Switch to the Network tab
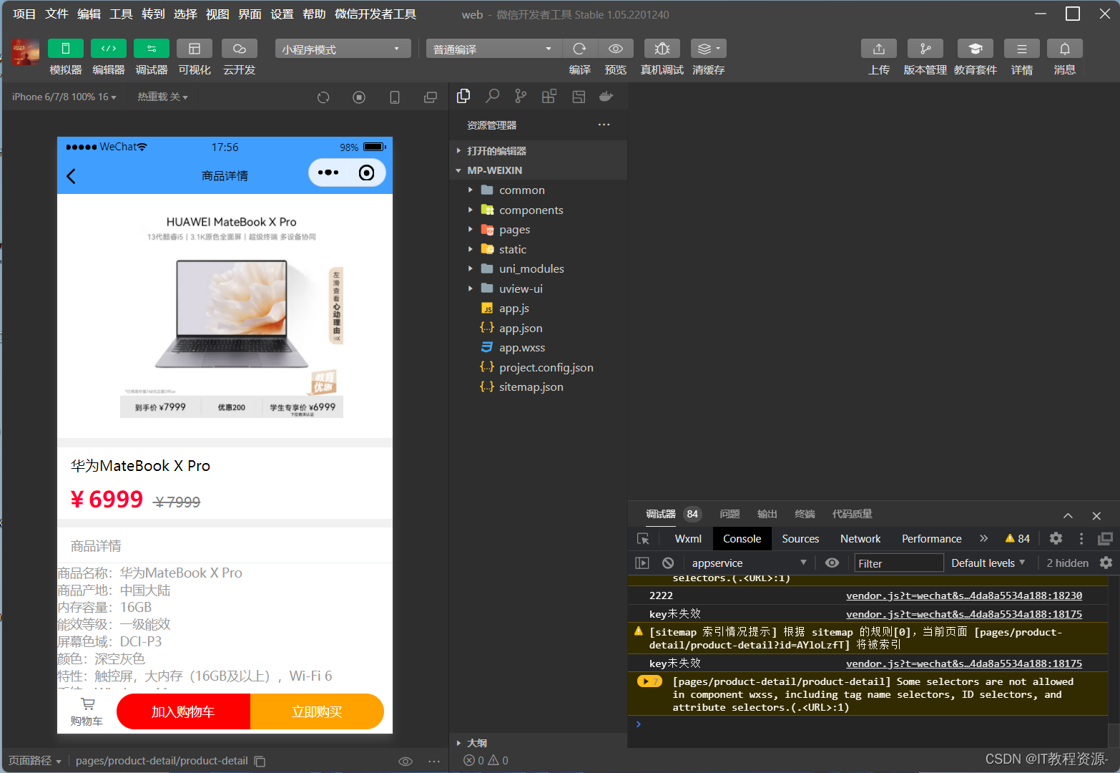 click(860, 539)
